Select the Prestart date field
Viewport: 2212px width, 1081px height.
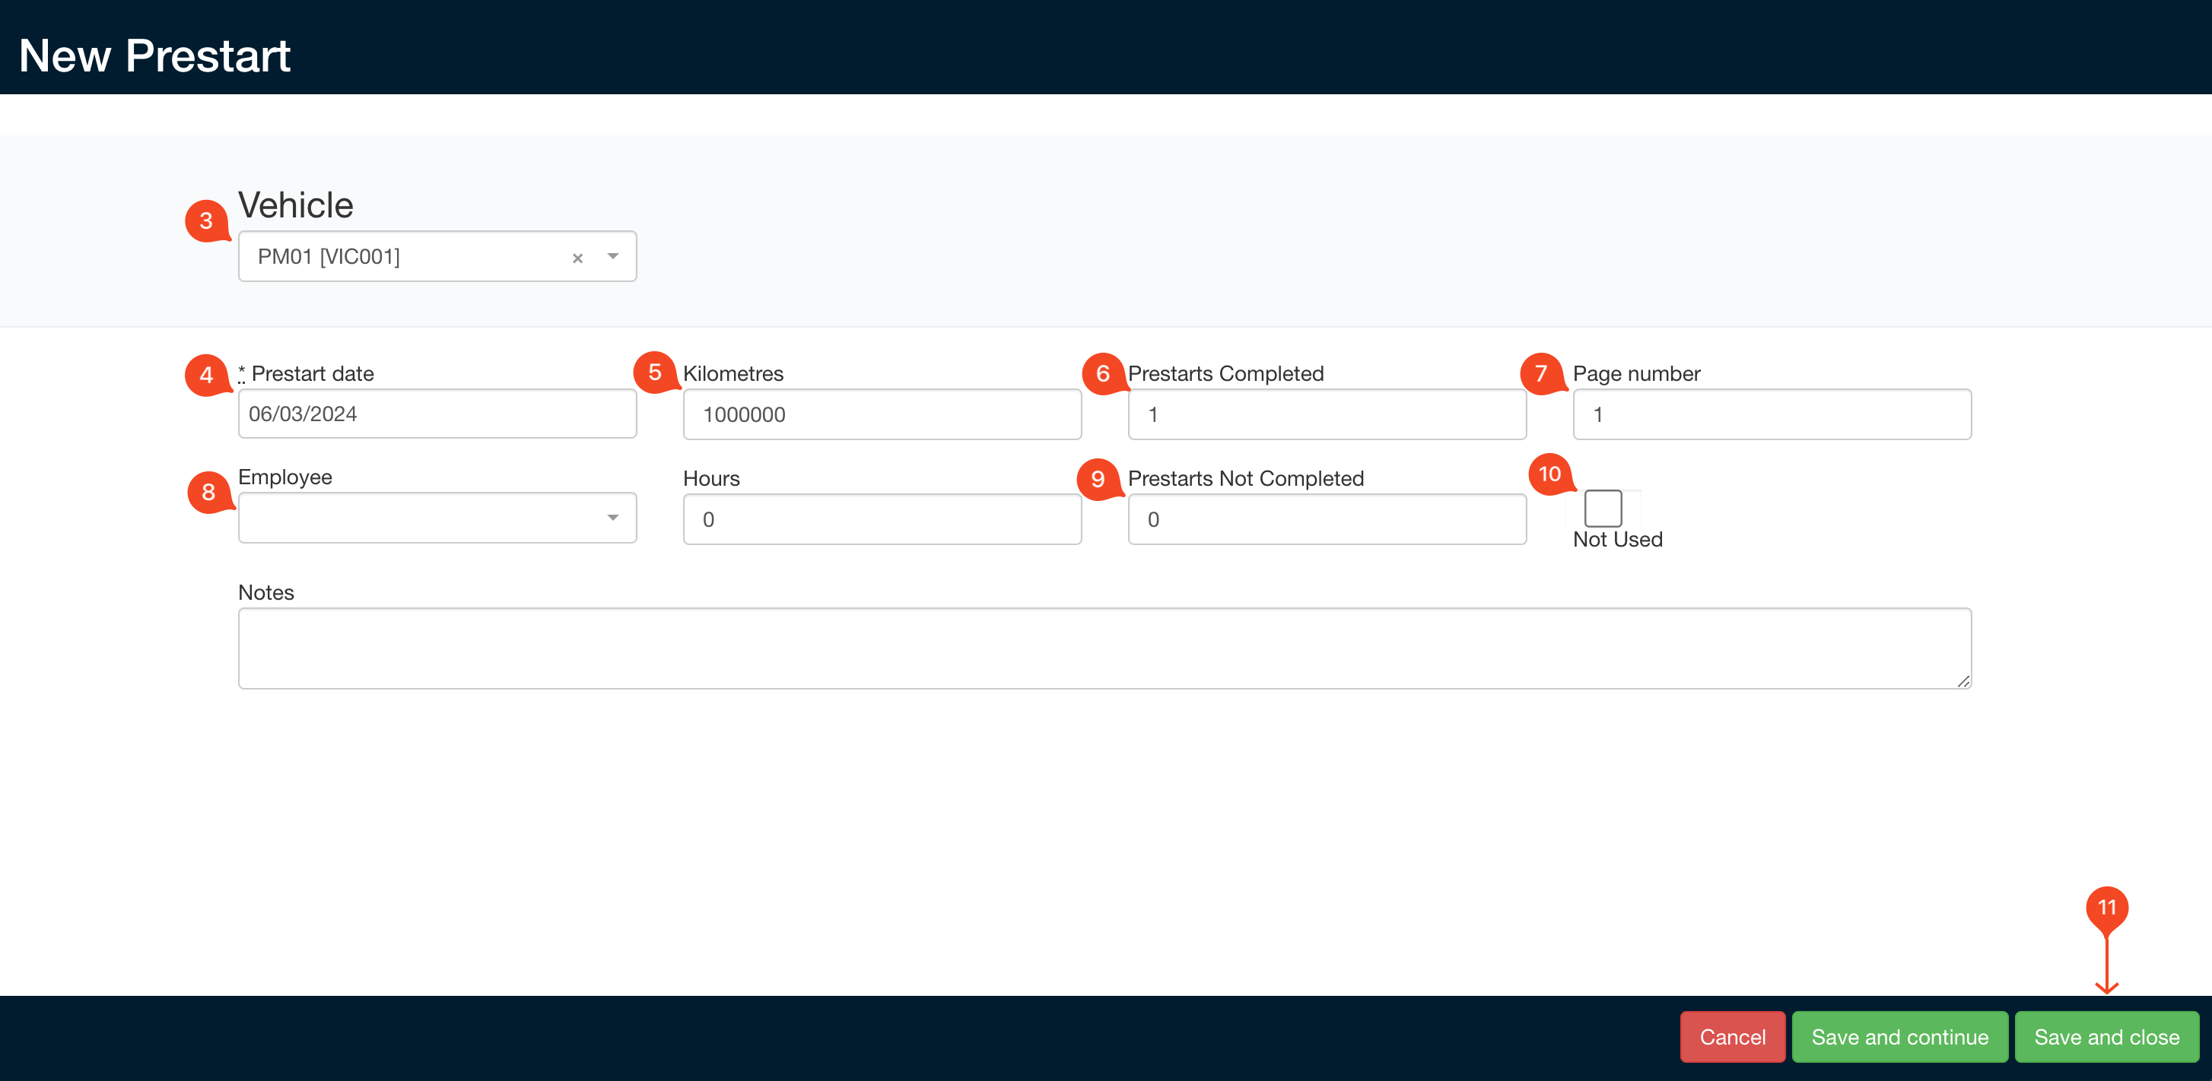pos(436,414)
